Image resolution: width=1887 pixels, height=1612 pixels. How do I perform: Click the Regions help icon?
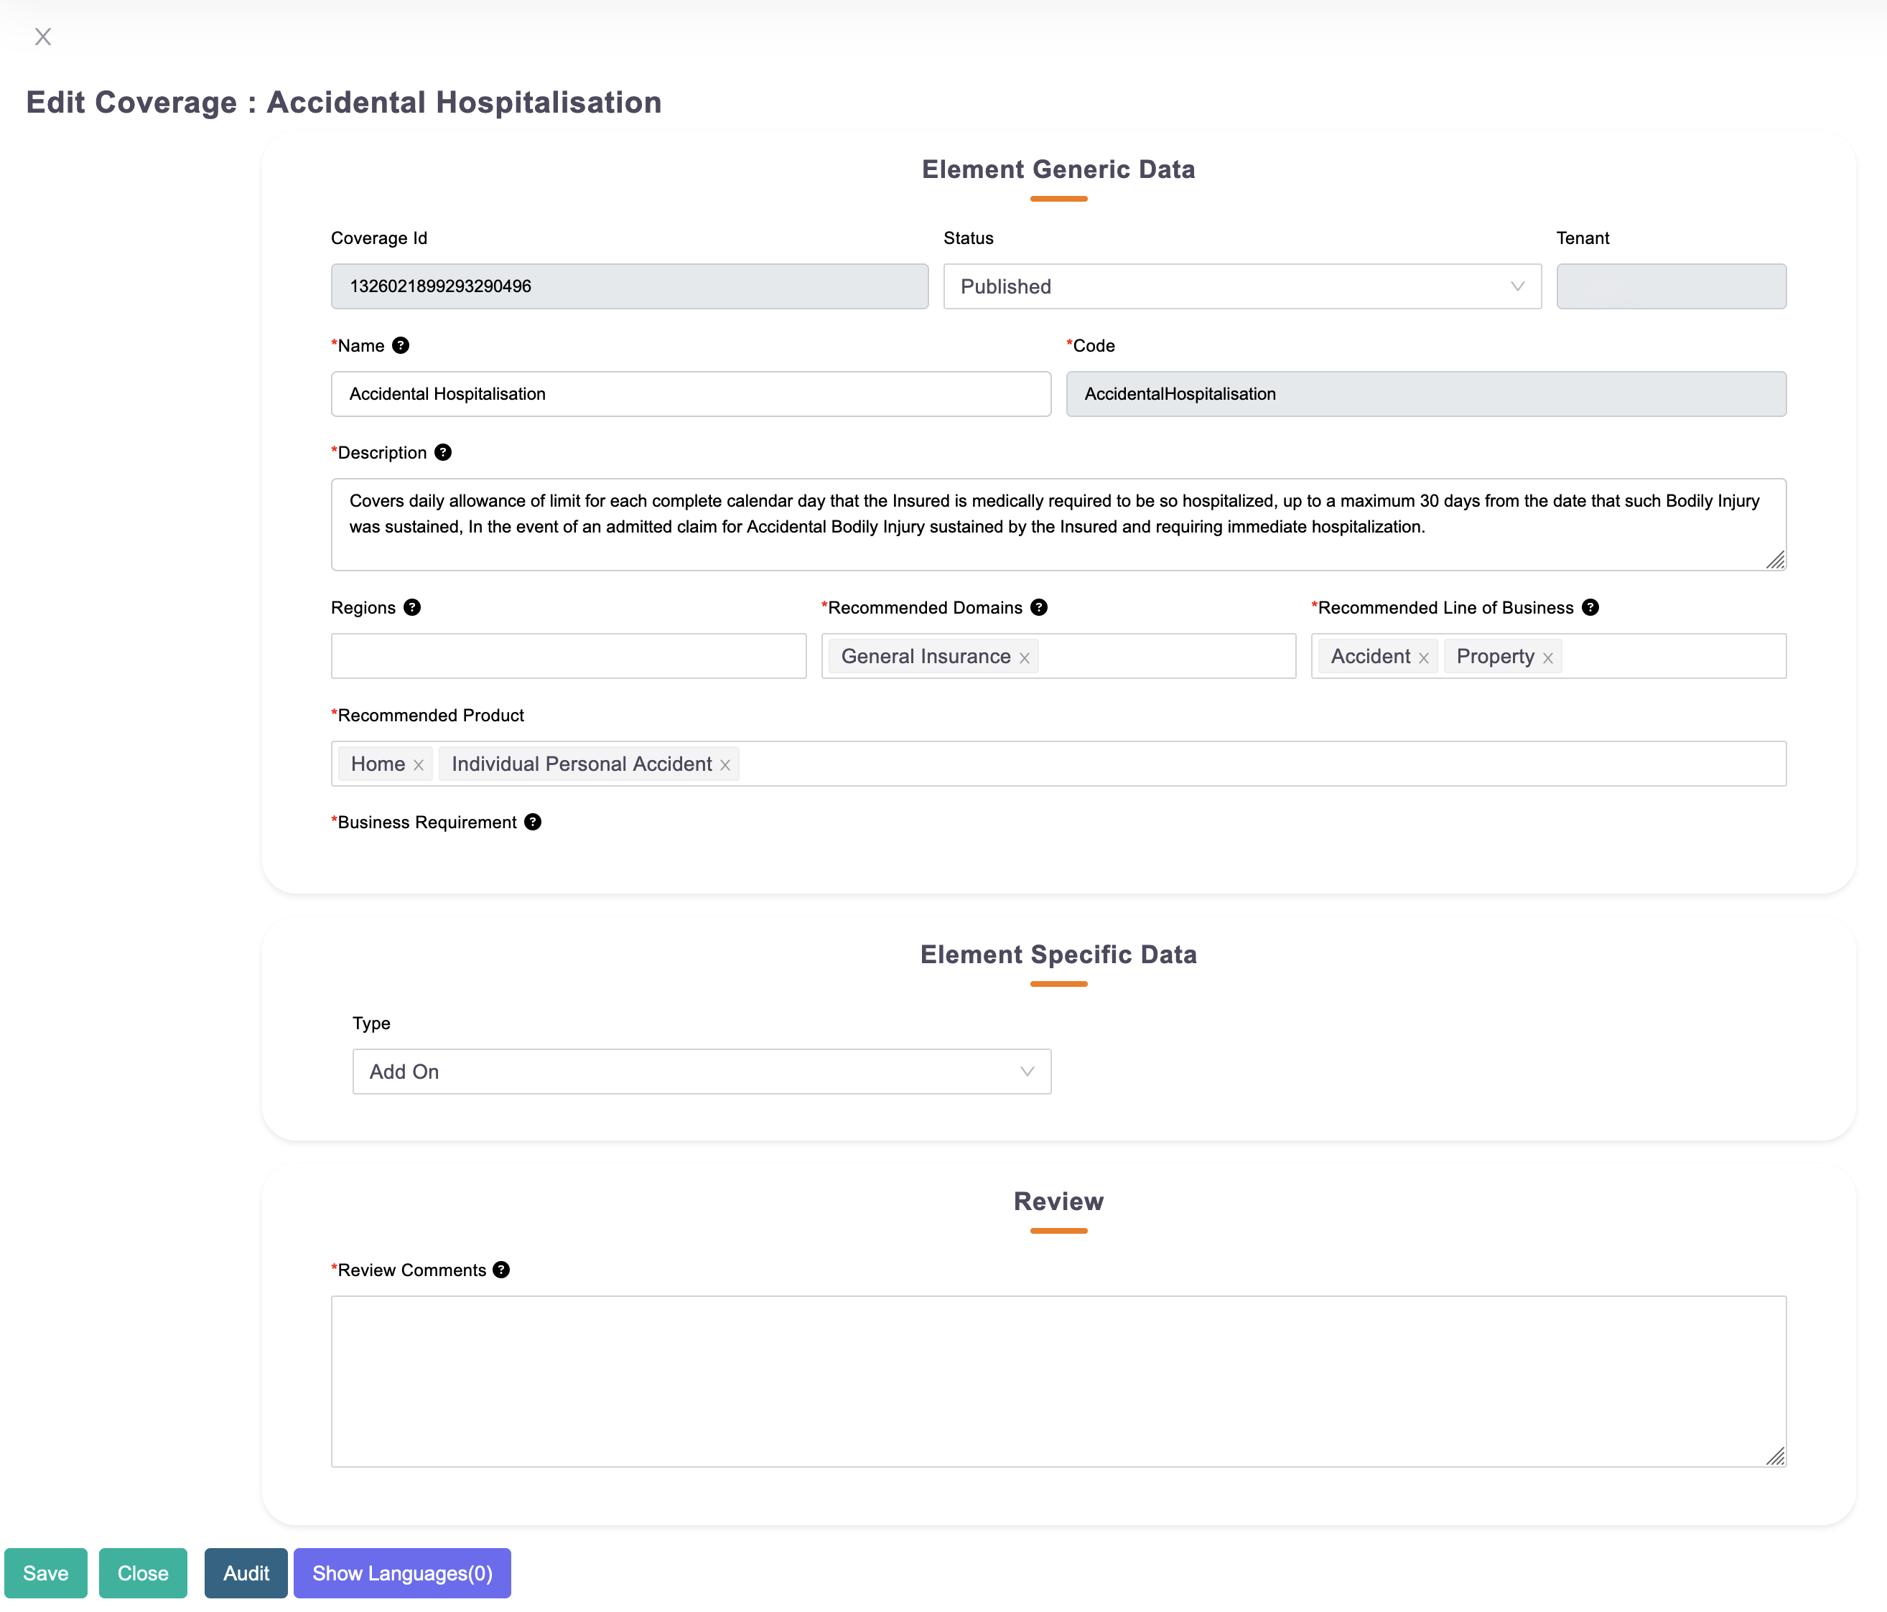pos(413,607)
